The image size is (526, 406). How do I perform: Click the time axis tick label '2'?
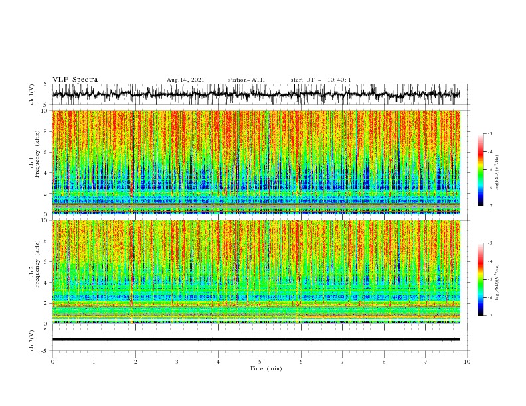135,362
